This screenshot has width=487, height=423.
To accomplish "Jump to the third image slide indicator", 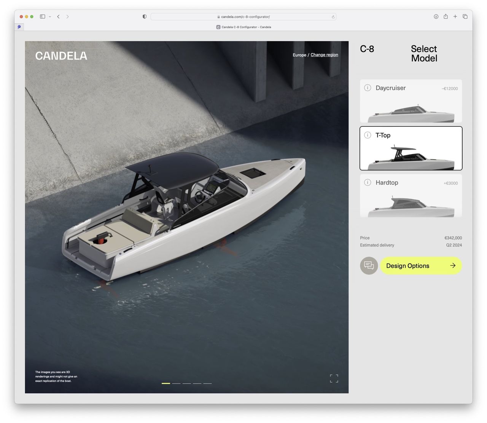I will (186, 383).
